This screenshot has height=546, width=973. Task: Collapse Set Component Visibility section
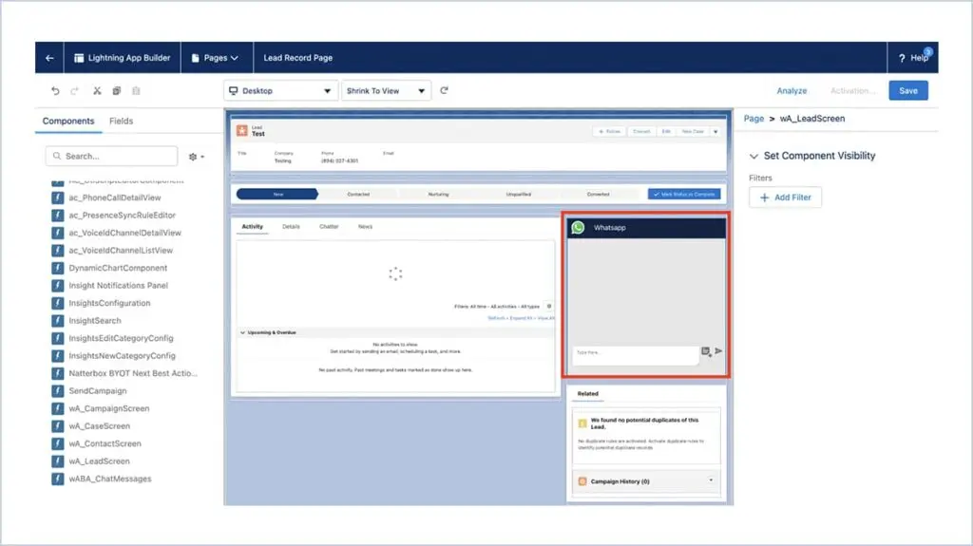pyautogui.click(x=754, y=157)
